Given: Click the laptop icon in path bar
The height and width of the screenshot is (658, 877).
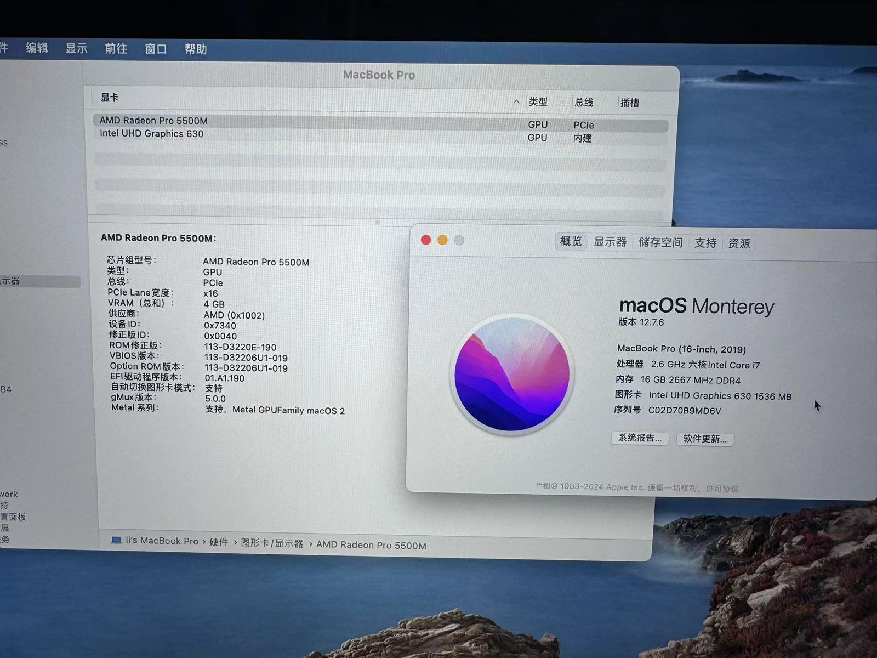Looking at the screenshot, I should tap(116, 541).
